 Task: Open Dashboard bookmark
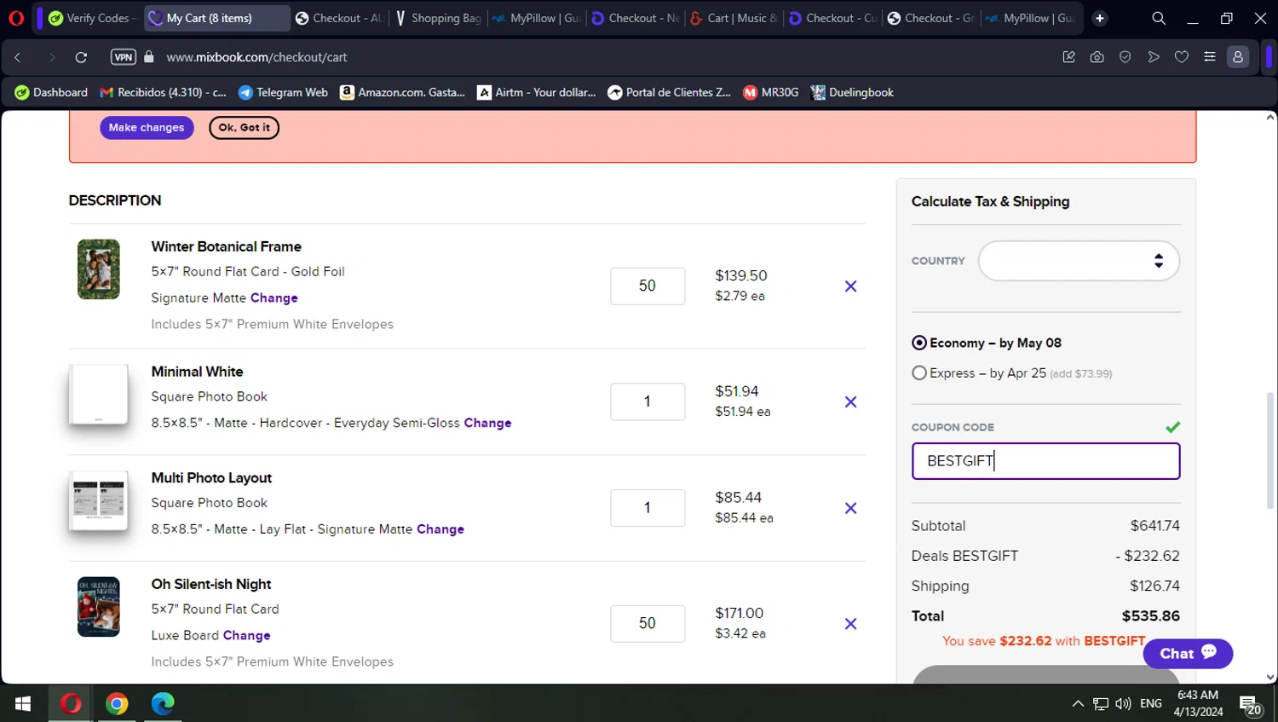(x=51, y=92)
